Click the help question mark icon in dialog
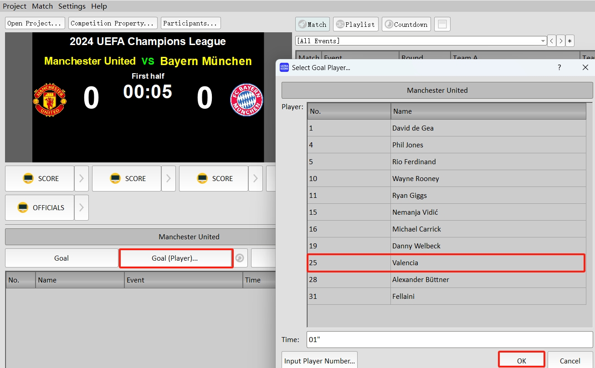This screenshot has height=368, width=595. (x=559, y=67)
